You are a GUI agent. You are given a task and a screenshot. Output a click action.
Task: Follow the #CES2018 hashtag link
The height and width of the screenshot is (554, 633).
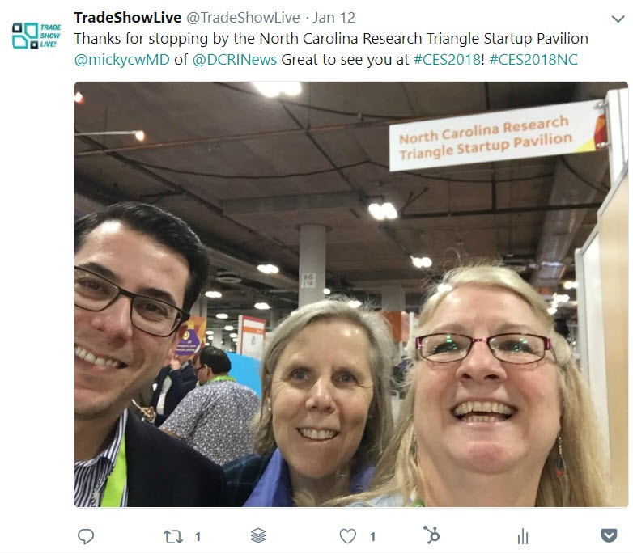pos(448,60)
